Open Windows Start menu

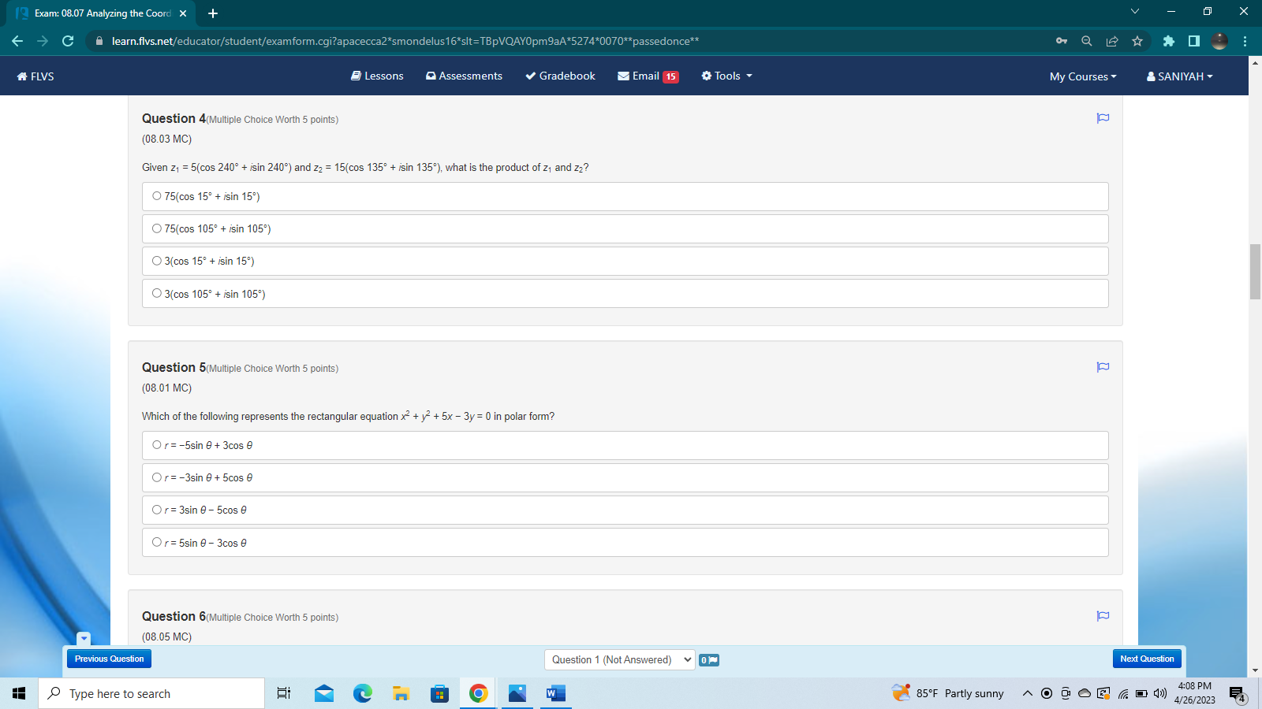[x=19, y=693]
